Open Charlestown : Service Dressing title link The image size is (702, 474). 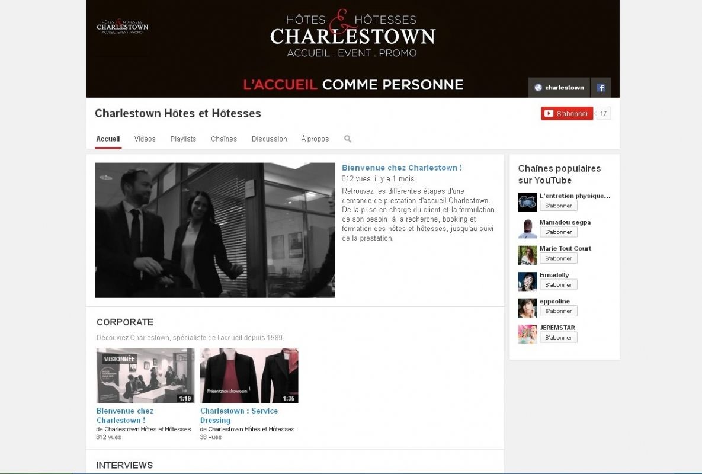pyautogui.click(x=239, y=415)
